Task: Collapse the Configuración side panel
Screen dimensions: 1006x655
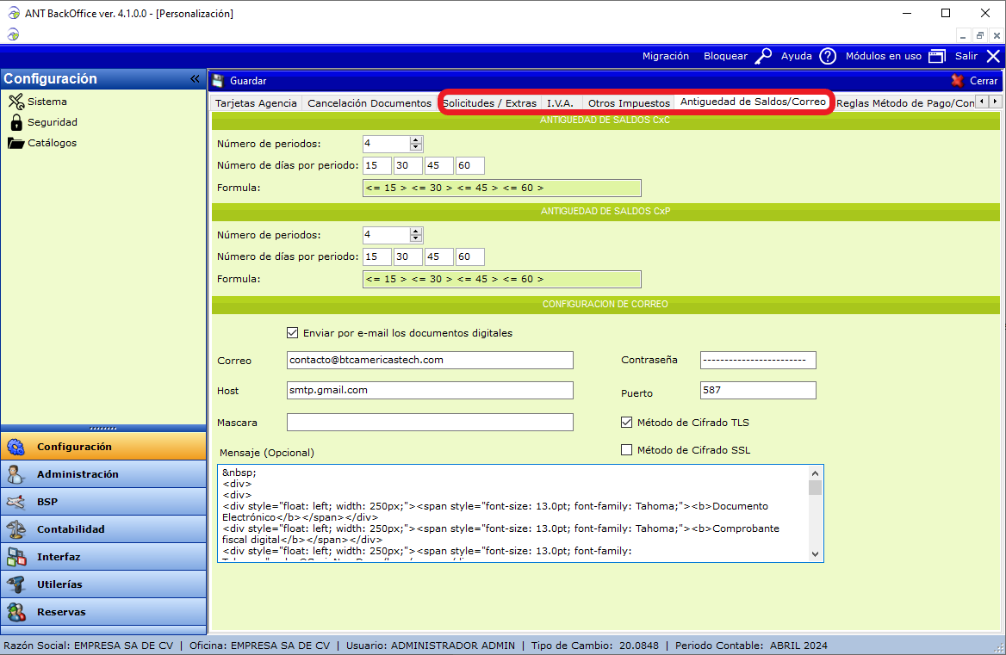Action: [195, 79]
